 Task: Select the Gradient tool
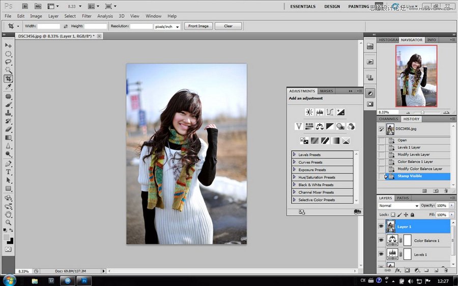coord(8,137)
